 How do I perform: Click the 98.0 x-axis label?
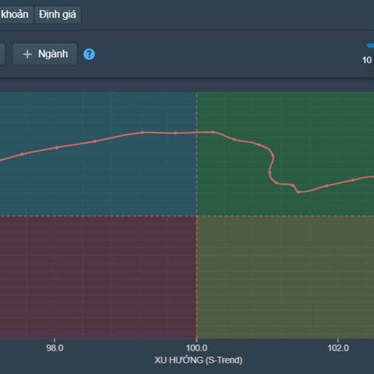[55, 348]
